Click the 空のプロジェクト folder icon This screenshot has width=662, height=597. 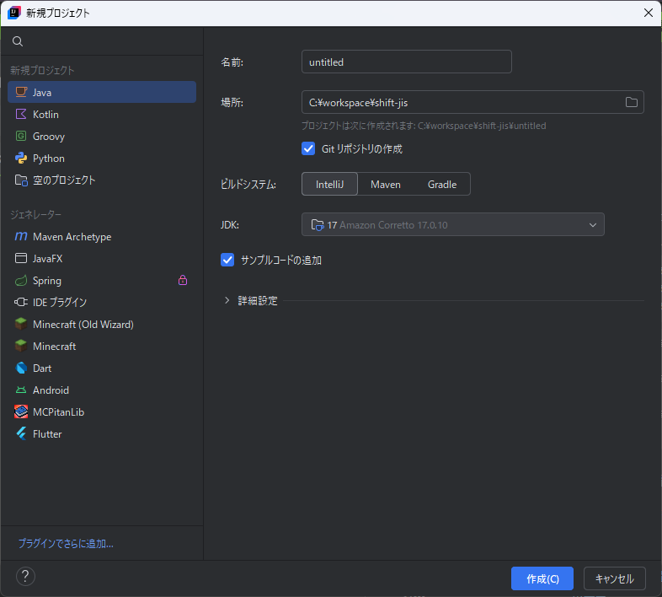tap(21, 180)
